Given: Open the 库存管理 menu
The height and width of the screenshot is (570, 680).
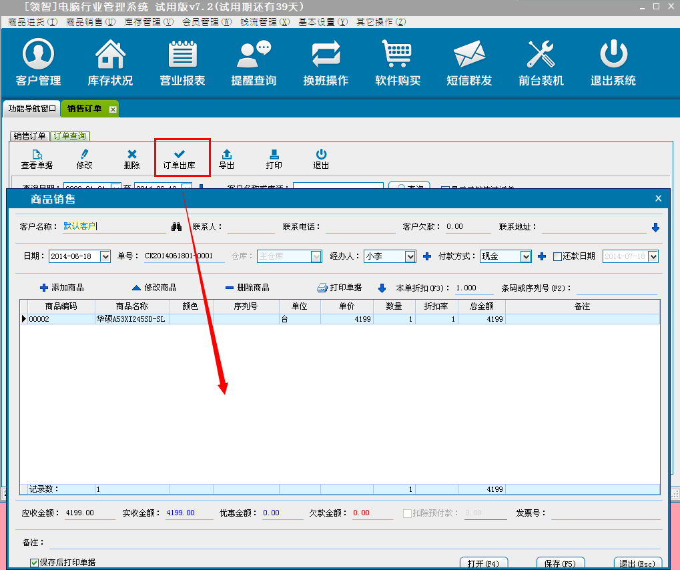Looking at the screenshot, I should [148, 22].
